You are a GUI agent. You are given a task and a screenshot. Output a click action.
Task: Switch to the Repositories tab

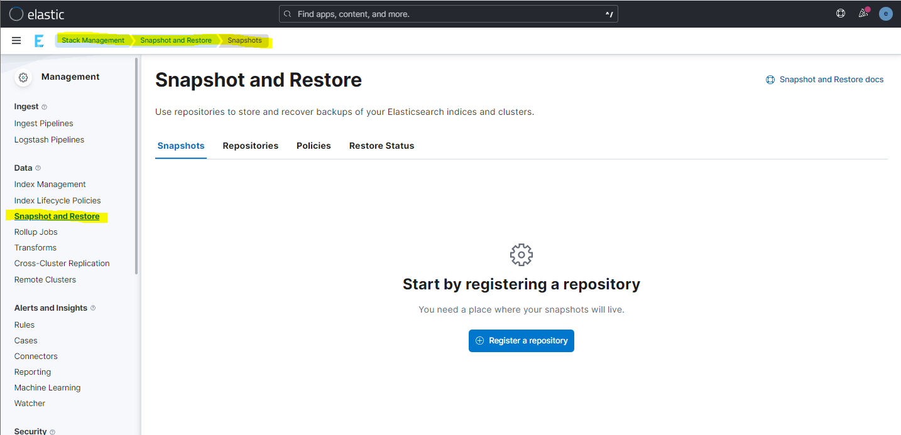(x=251, y=146)
